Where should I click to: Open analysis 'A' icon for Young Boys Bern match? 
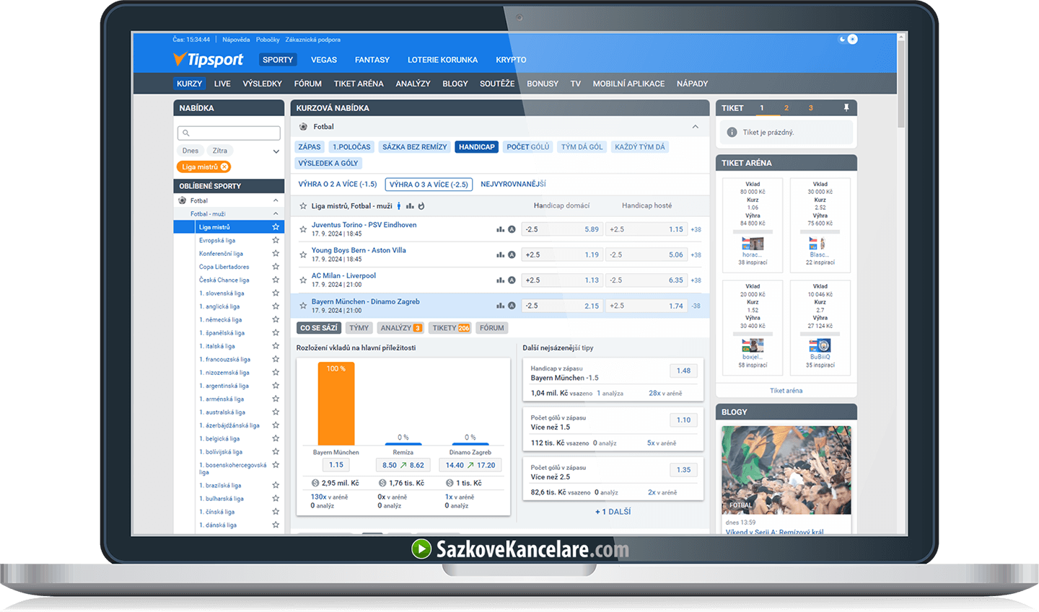512,254
